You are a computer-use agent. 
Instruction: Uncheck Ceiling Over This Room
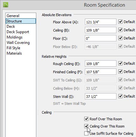pyautogui.click(x=86, y=126)
